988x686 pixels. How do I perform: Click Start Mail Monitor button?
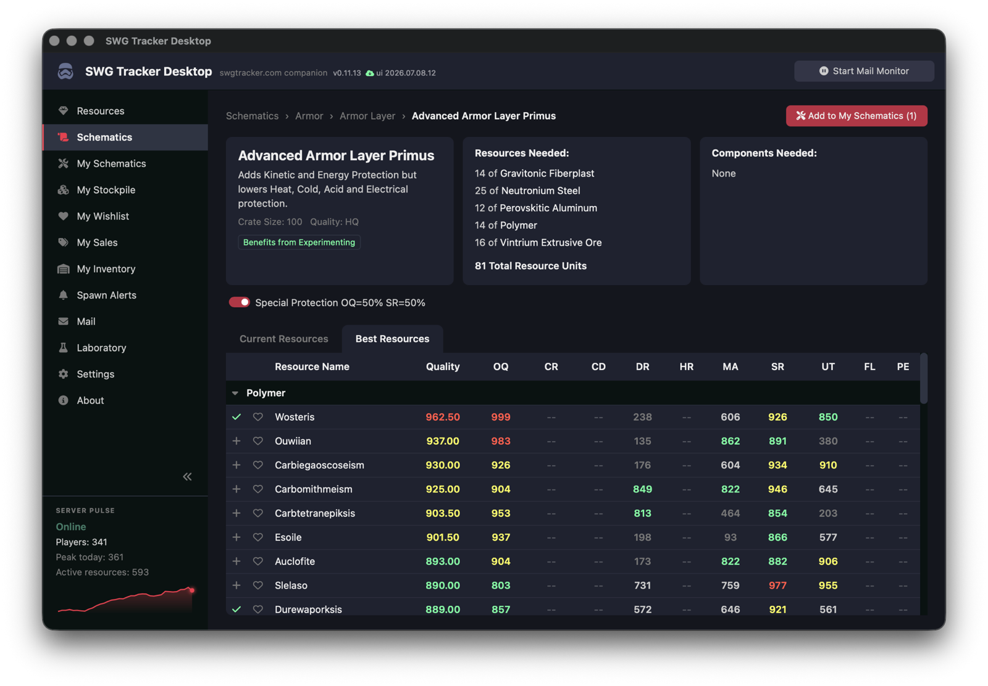[864, 71]
